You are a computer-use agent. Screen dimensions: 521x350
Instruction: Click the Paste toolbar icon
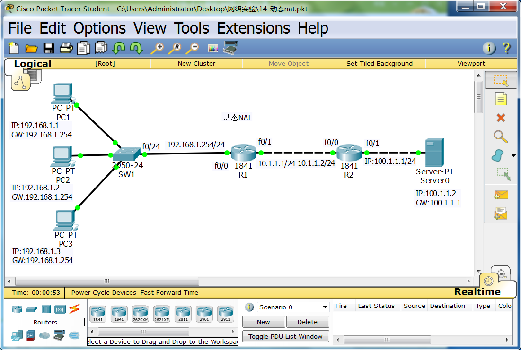point(101,48)
